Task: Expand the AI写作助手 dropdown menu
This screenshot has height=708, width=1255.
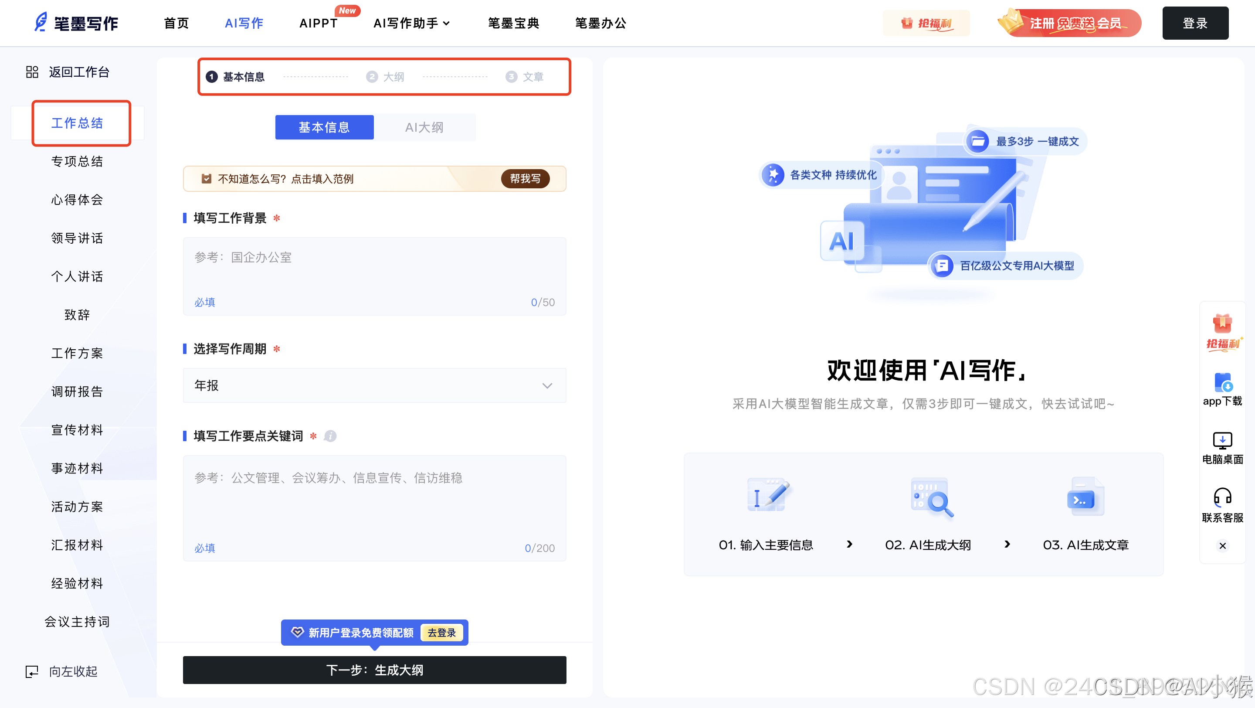Action: [412, 23]
